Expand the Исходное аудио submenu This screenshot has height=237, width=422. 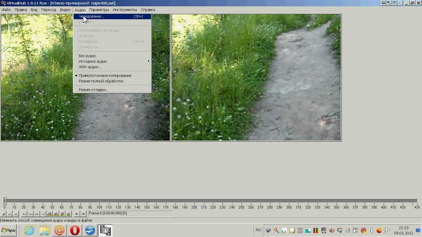coord(112,61)
